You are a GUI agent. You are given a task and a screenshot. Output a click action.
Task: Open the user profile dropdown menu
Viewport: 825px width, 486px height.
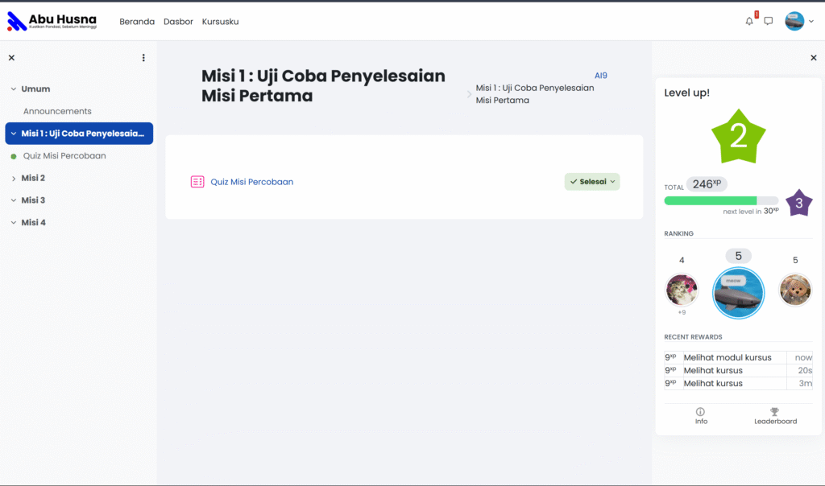(x=800, y=22)
